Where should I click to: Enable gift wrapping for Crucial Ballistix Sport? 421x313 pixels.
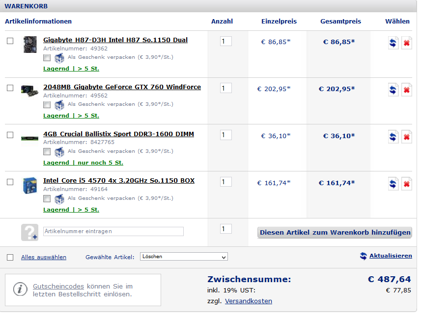click(x=47, y=152)
